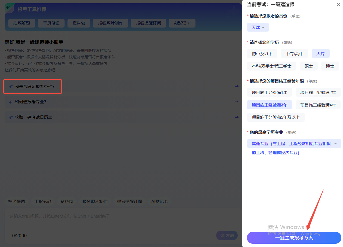Pick 项目施工经验满1年 option
The image size is (343, 247).
point(269,92)
